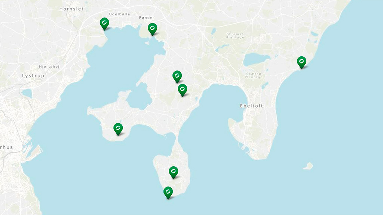Click the lower of the two central pins
Viewport: 383px width, 215px height.
pyautogui.click(x=183, y=90)
